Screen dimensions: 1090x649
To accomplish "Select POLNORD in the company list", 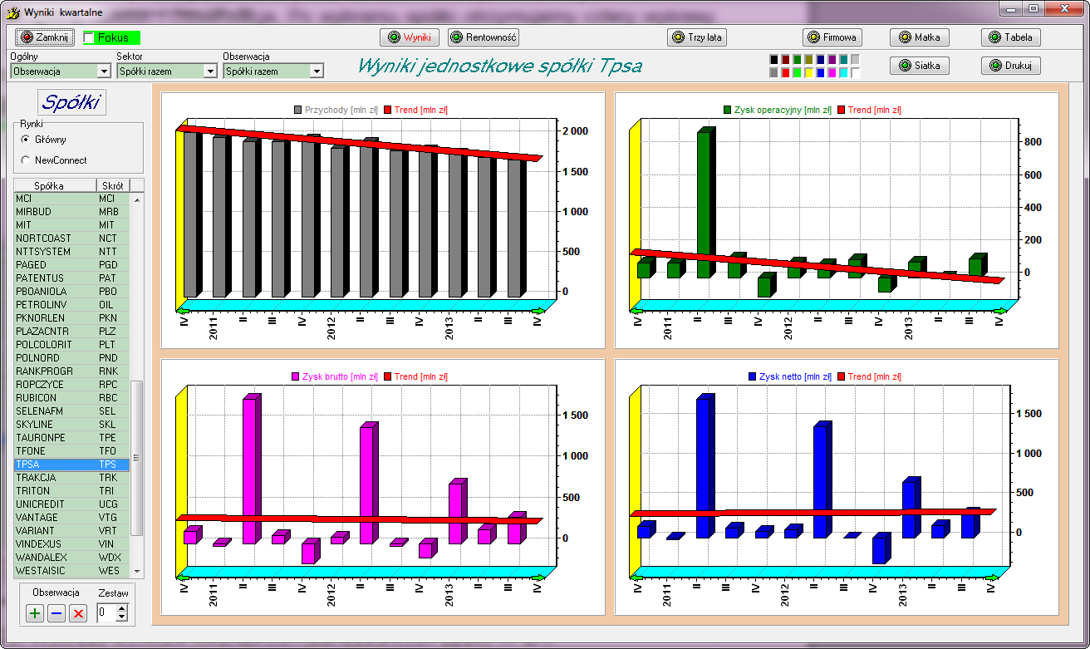I will coord(71,358).
